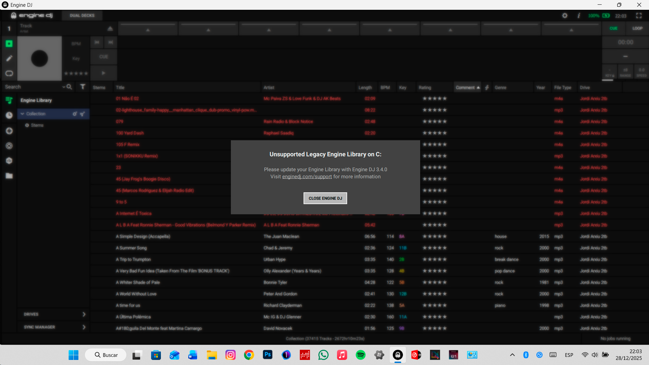Select track '100 Yard Dash'
The height and width of the screenshot is (365, 649).
tap(130, 133)
